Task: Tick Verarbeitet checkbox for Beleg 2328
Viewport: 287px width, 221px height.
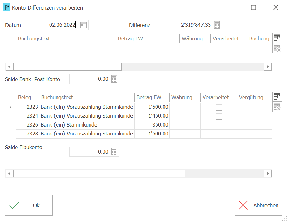Action: coord(219,134)
